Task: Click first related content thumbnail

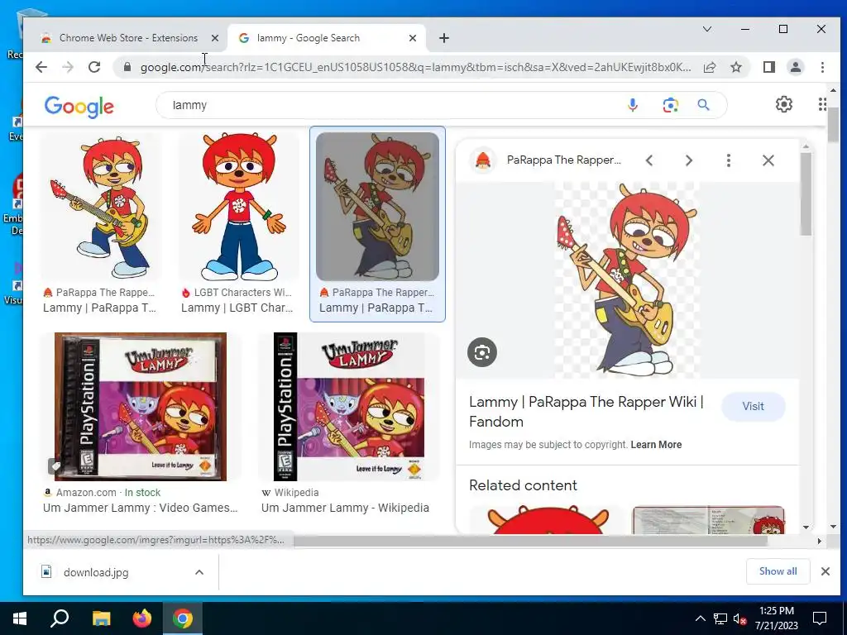Action: (x=548, y=519)
